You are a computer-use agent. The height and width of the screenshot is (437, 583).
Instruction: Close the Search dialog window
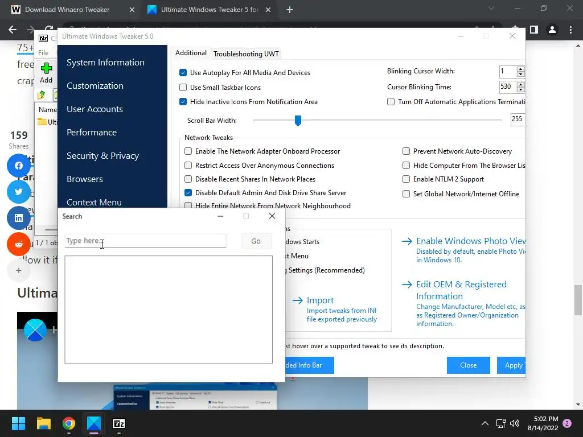(x=272, y=216)
